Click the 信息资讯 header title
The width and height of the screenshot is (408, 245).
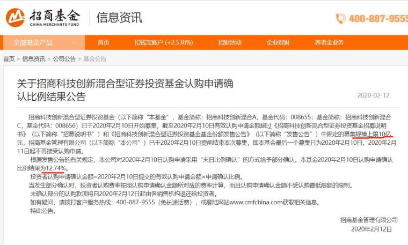coord(119,18)
